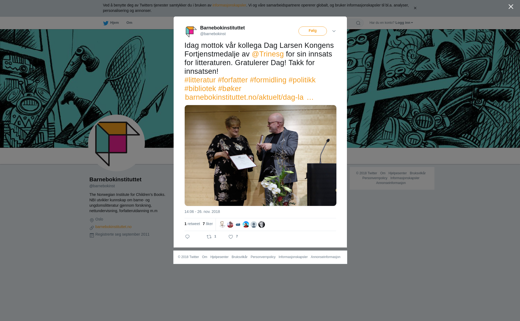Click the Twitter bird Hjem icon

coord(106,23)
